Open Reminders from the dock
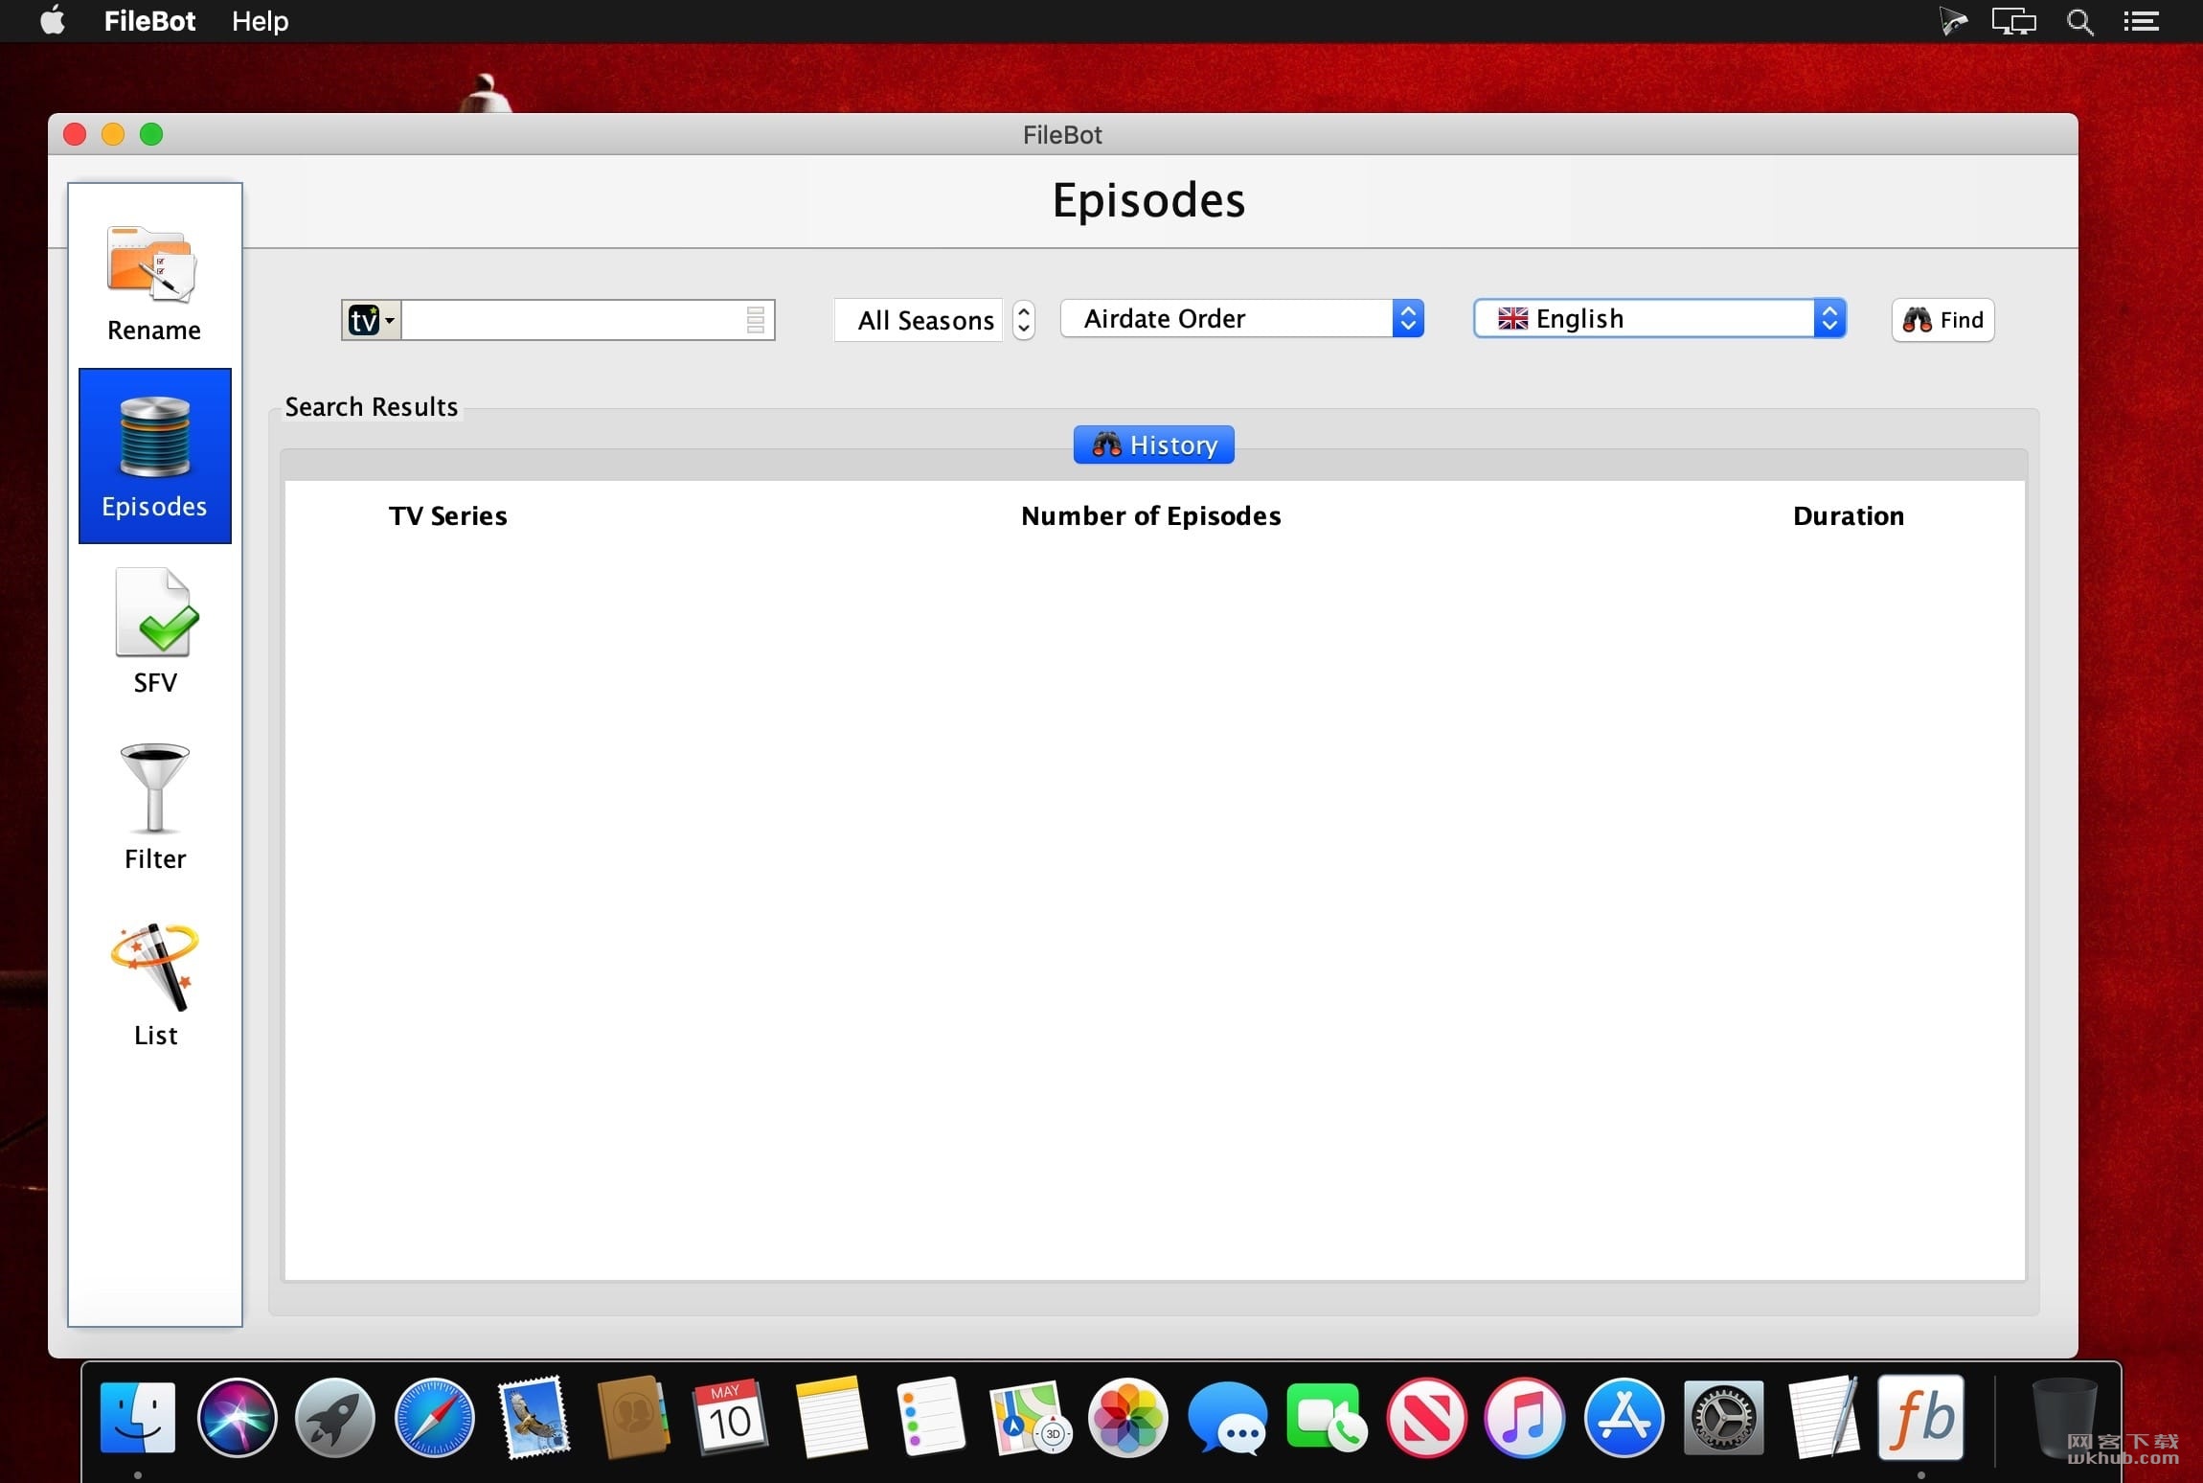 click(931, 1417)
